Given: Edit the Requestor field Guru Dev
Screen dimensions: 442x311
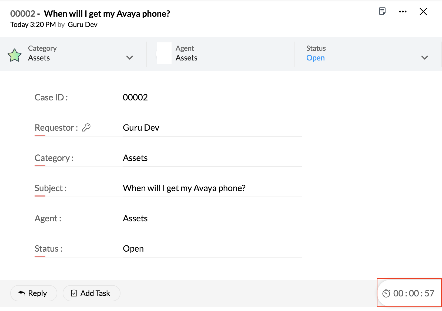Looking at the screenshot, I should [x=212, y=128].
